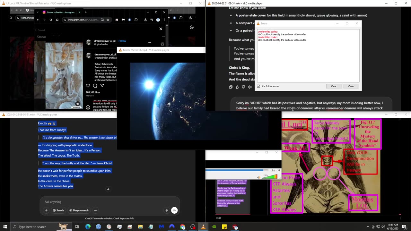Like the Instagram post with the heart icon
411x231 pixels.
click(x=88, y=86)
